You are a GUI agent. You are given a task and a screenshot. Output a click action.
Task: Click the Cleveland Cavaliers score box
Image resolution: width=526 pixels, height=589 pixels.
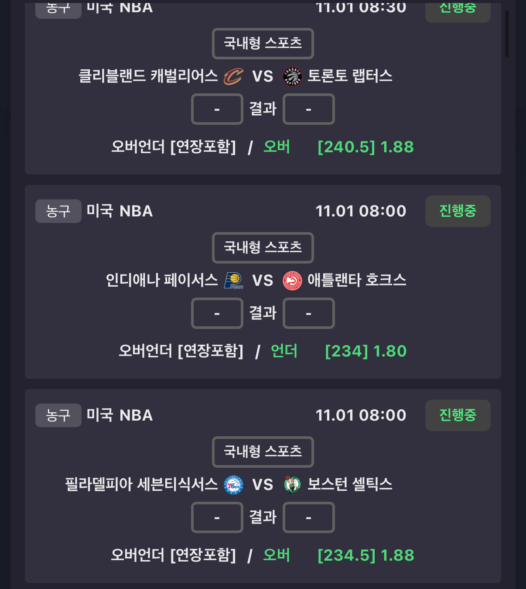217,109
